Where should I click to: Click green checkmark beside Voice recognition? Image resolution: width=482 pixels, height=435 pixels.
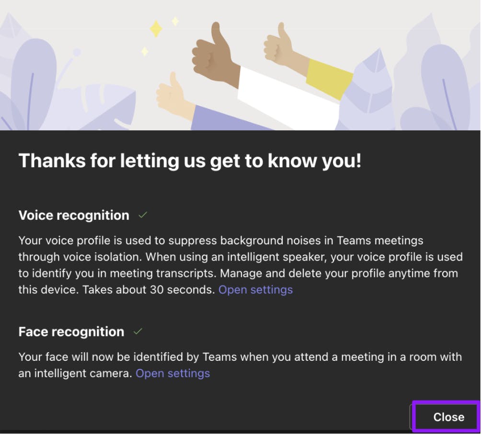tap(142, 215)
